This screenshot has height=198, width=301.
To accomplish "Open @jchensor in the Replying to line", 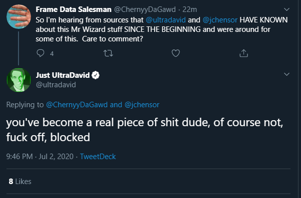I will pyautogui.click(x=142, y=105).
